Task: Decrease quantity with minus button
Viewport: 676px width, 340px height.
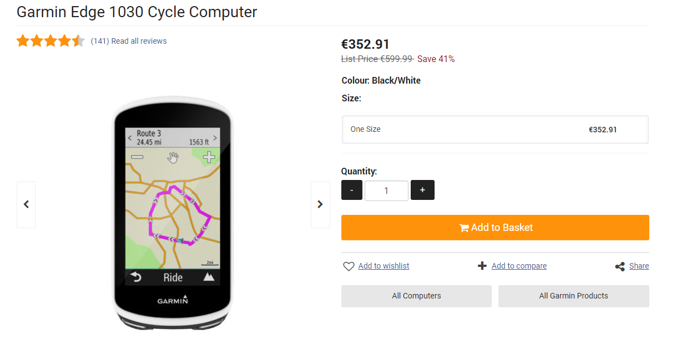Action: coord(352,190)
